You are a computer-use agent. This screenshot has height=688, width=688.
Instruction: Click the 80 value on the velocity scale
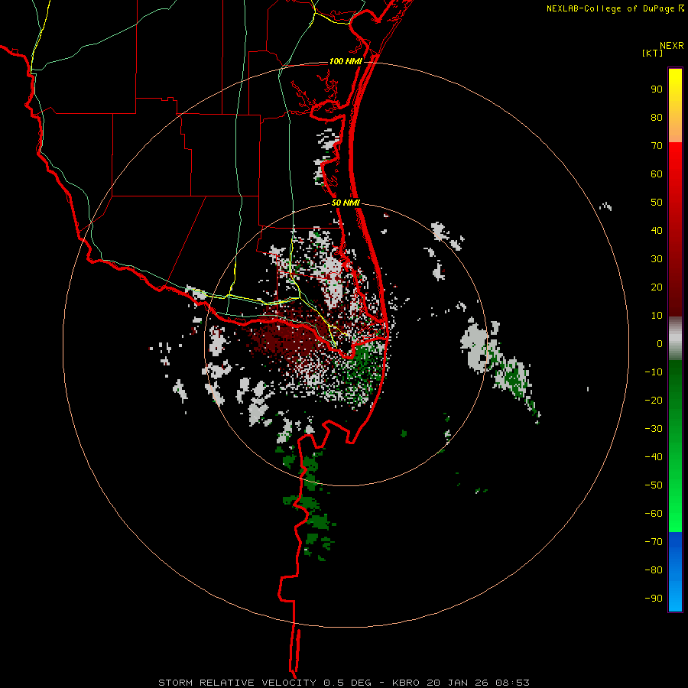(x=657, y=118)
